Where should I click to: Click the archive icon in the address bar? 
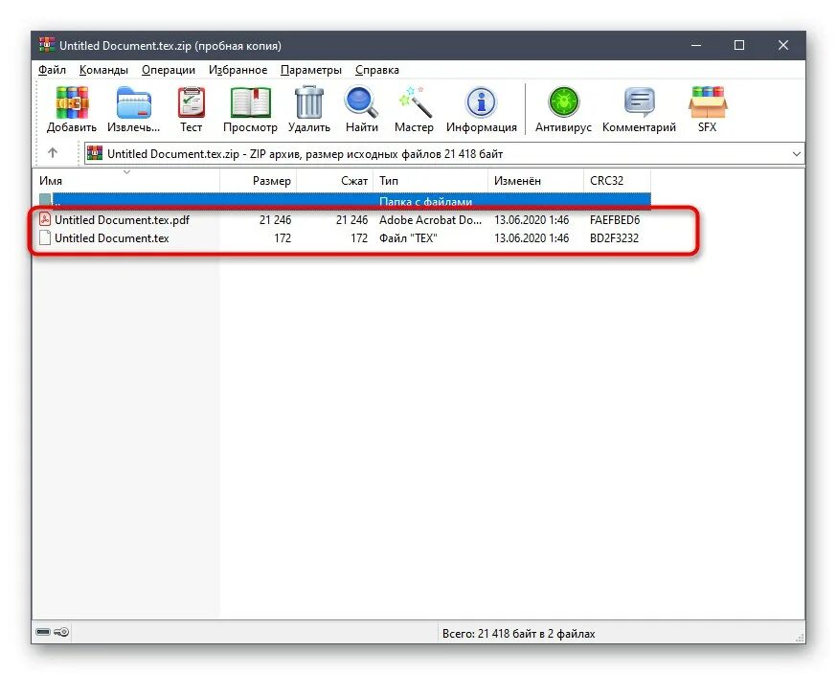(x=95, y=153)
